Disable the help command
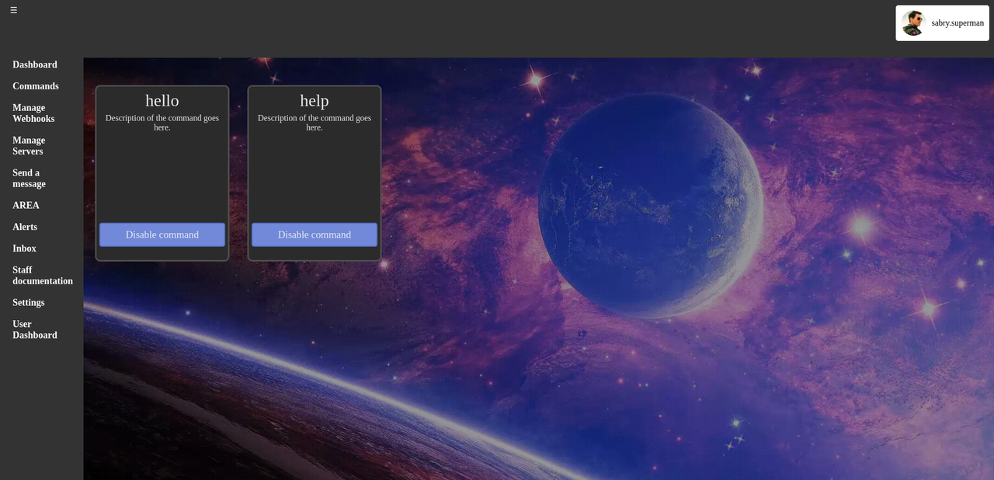The image size is (994, 480). [315, 235]
